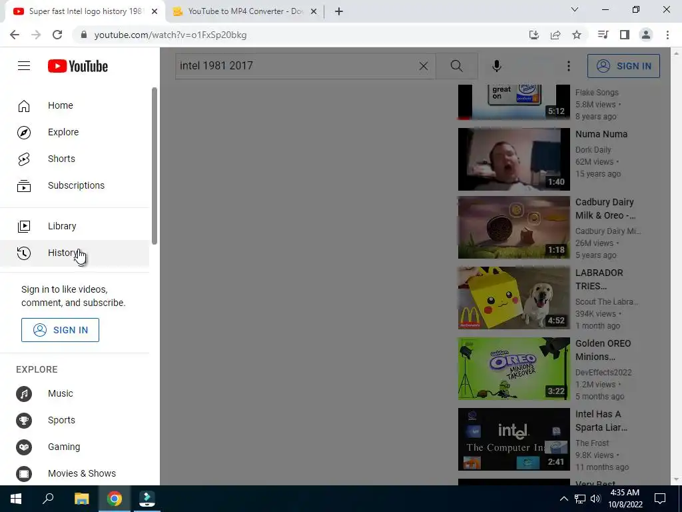Image resolution: width=682 pixels, height=512 pixels.
Task: Click the History clock icon
Action: tap(24, 253)
